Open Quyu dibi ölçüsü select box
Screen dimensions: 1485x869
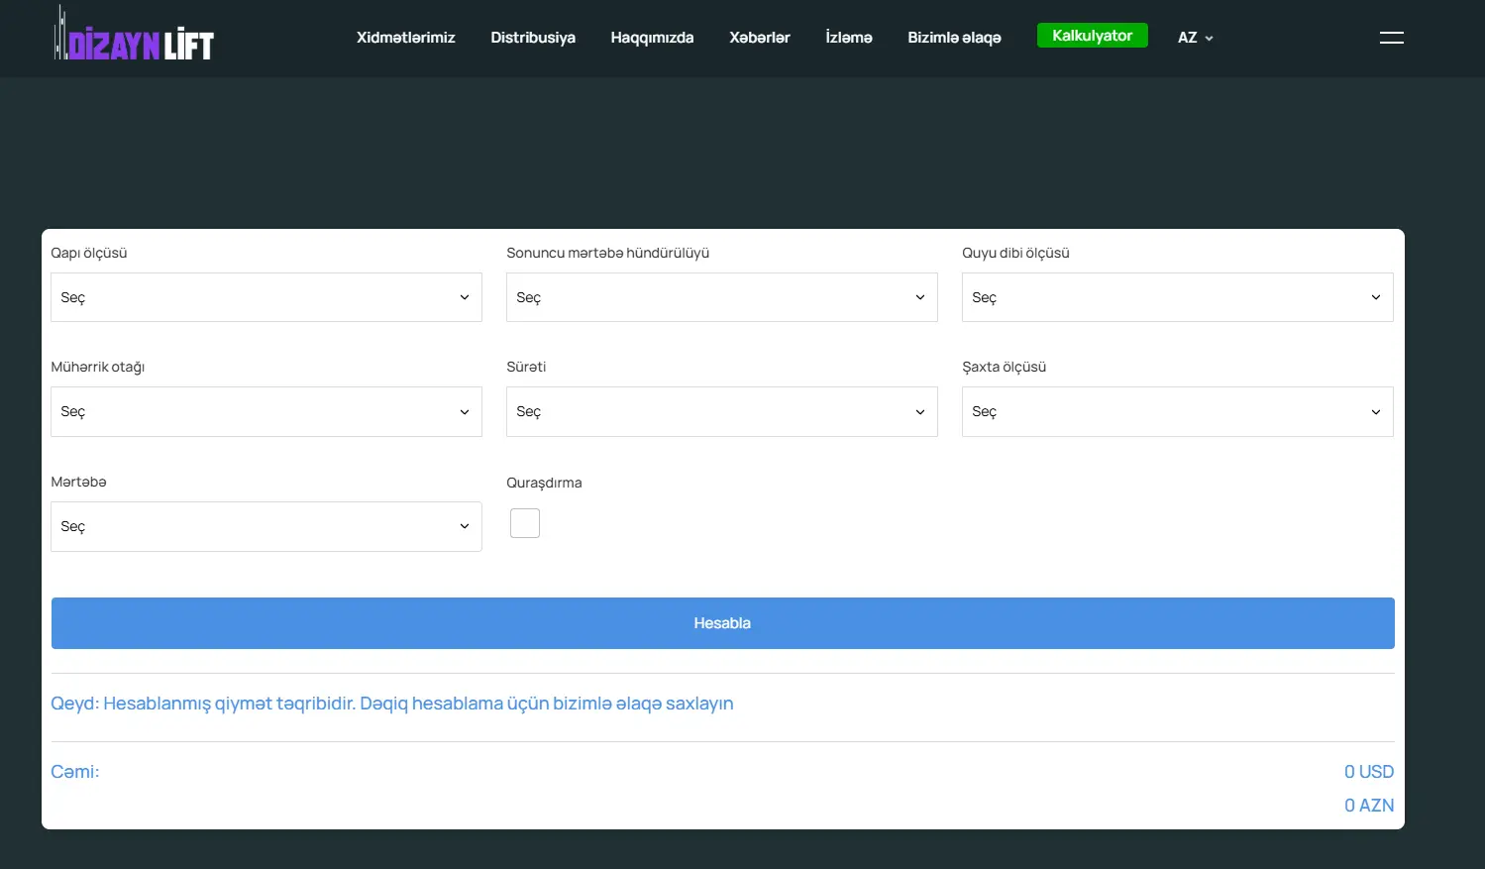1177,297
